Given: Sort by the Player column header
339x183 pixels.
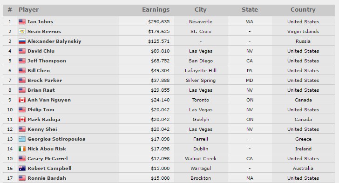Looking at the screenshot, I should tap(28, 10).
